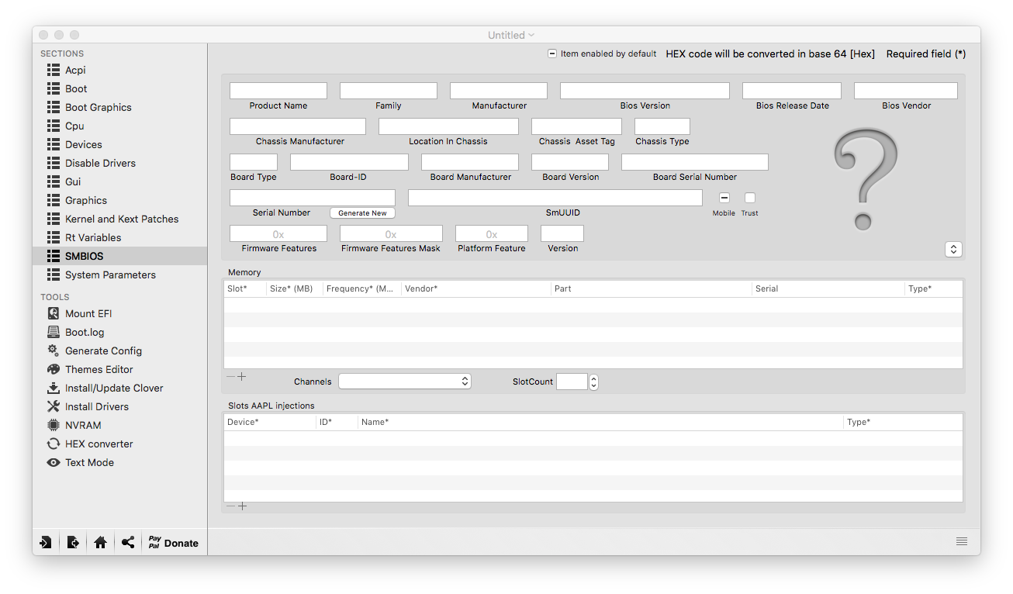Click the Product Name input field
1013x594 pixels.
pos(278,91)
